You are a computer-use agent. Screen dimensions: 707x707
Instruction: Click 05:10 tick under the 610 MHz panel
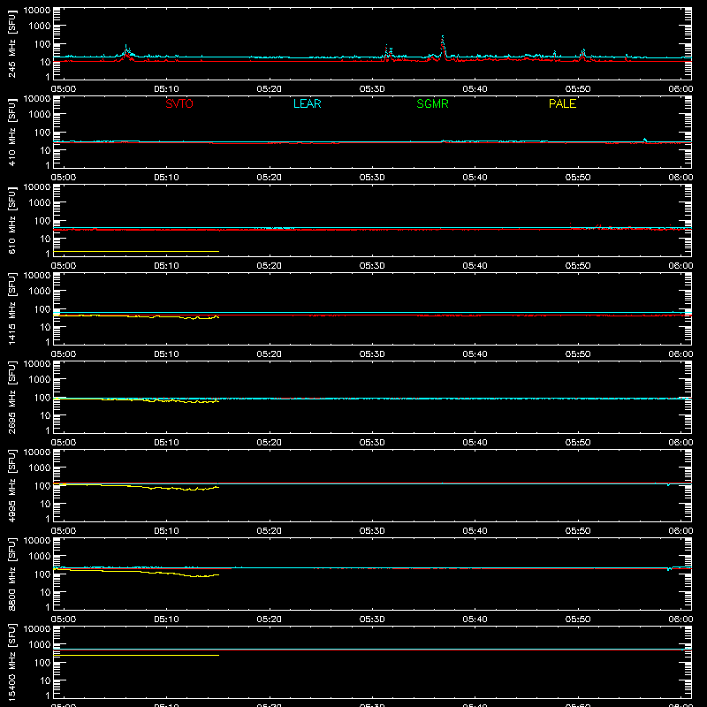click(x=166, y=266)
